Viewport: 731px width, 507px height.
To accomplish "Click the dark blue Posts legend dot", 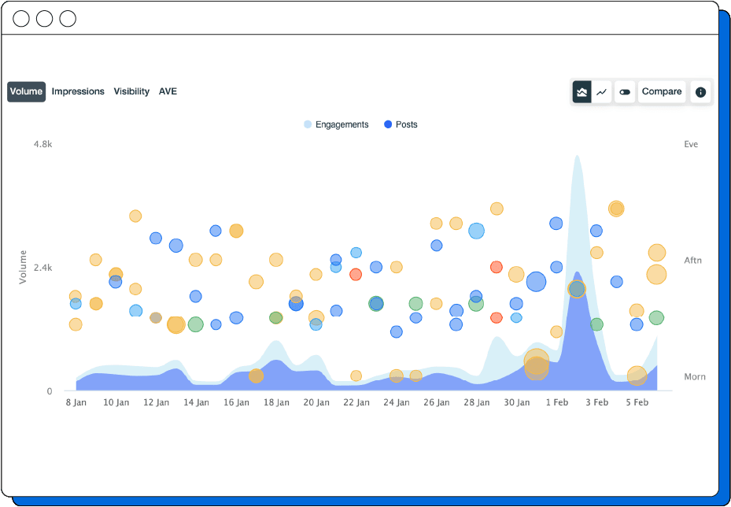I will pos(387,124).
